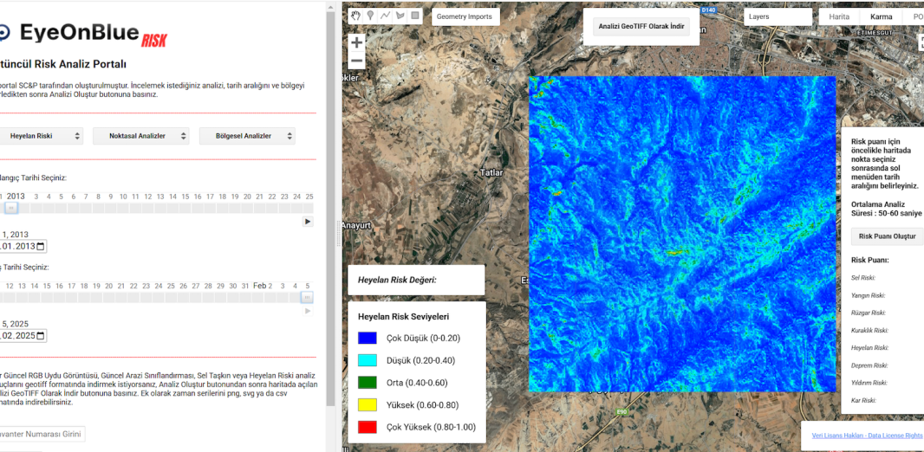Click the yellow Yüksek legend swatch
Image resolution: width=924 pixels, height=452 pixels.
point(368,405)
